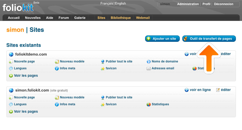Image resolution: width=242 pixels, height=130 pixels.
Task: Click Nouveau modèle link in foliokitdemo.com
Action: coord(72,61)
